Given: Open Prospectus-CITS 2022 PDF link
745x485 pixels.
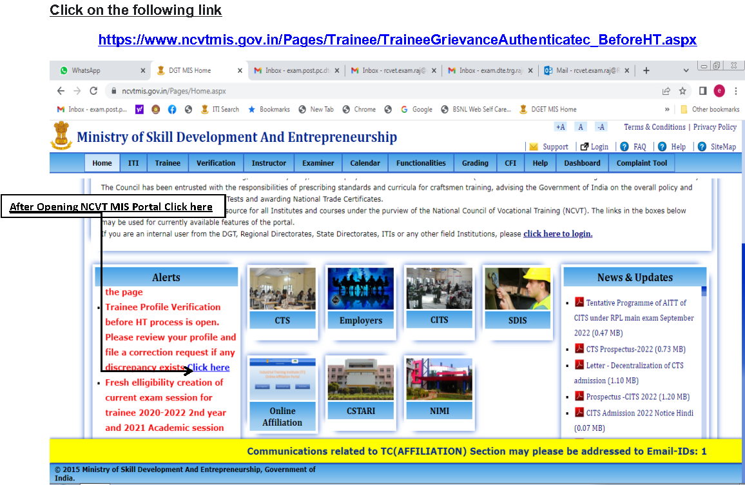Looking at the screenshot, I should coord(637,397).
